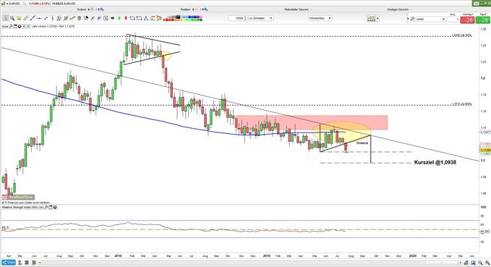Open RSI indicator settings wrench icon
Screen dimensions: 491x267
tap(46, 208)
